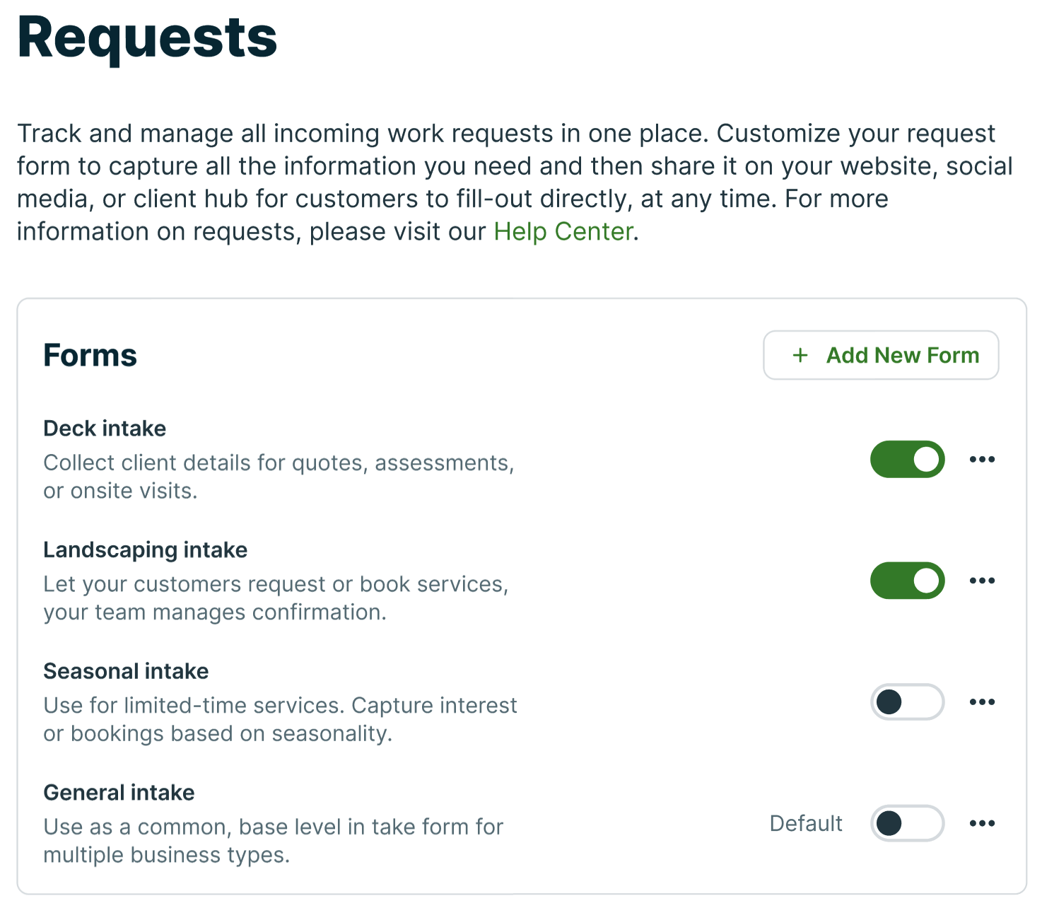
Task: Click the Deck intake description text
Action: (x=278, y=477)
